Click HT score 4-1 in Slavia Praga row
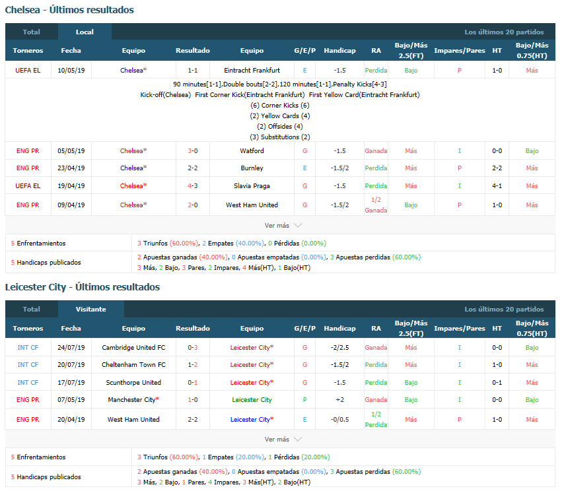 497,185
